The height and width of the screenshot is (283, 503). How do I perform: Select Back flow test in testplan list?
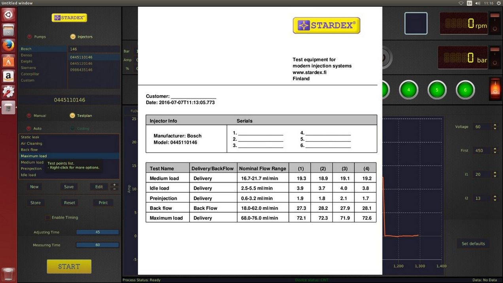click(x=69, y=150)
